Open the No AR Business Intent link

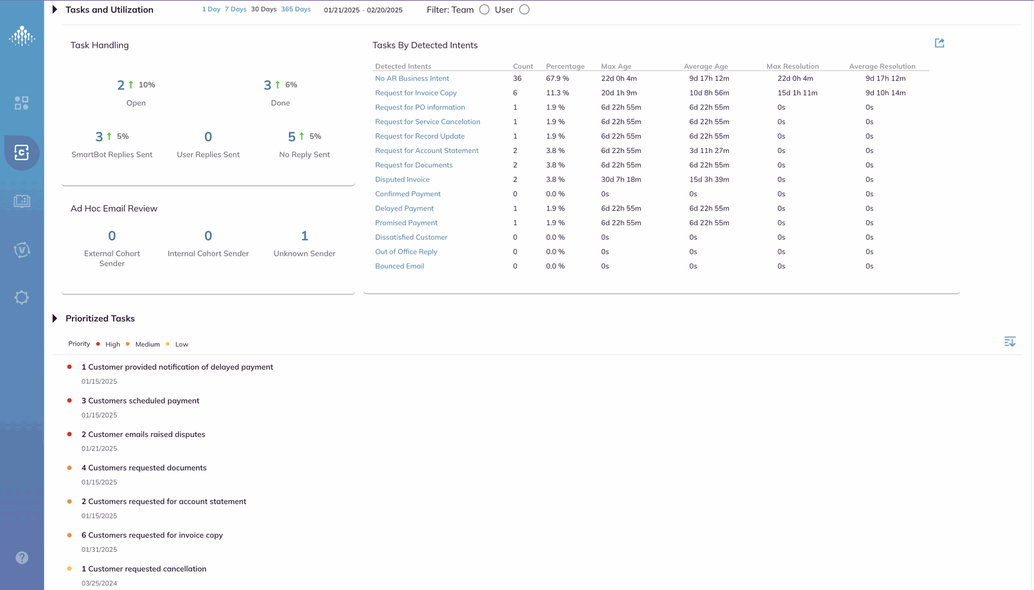pos(412,79)
